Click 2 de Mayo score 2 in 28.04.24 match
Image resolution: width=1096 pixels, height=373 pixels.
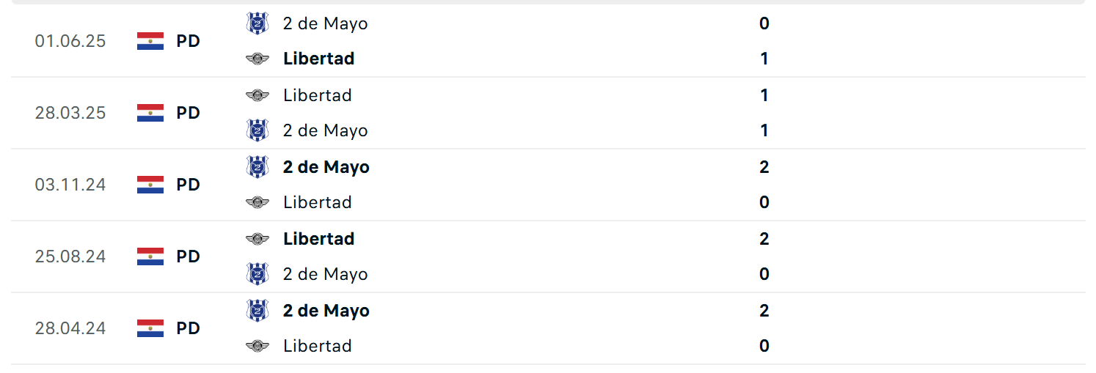(764, 311)
